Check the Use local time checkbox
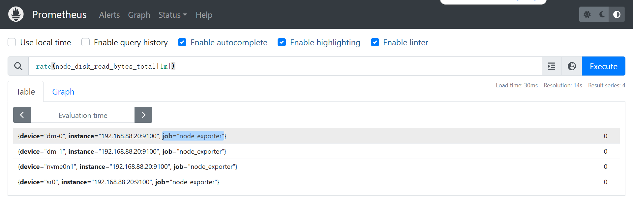The width and height of the screenshot is (633, 200). point(12,42)
